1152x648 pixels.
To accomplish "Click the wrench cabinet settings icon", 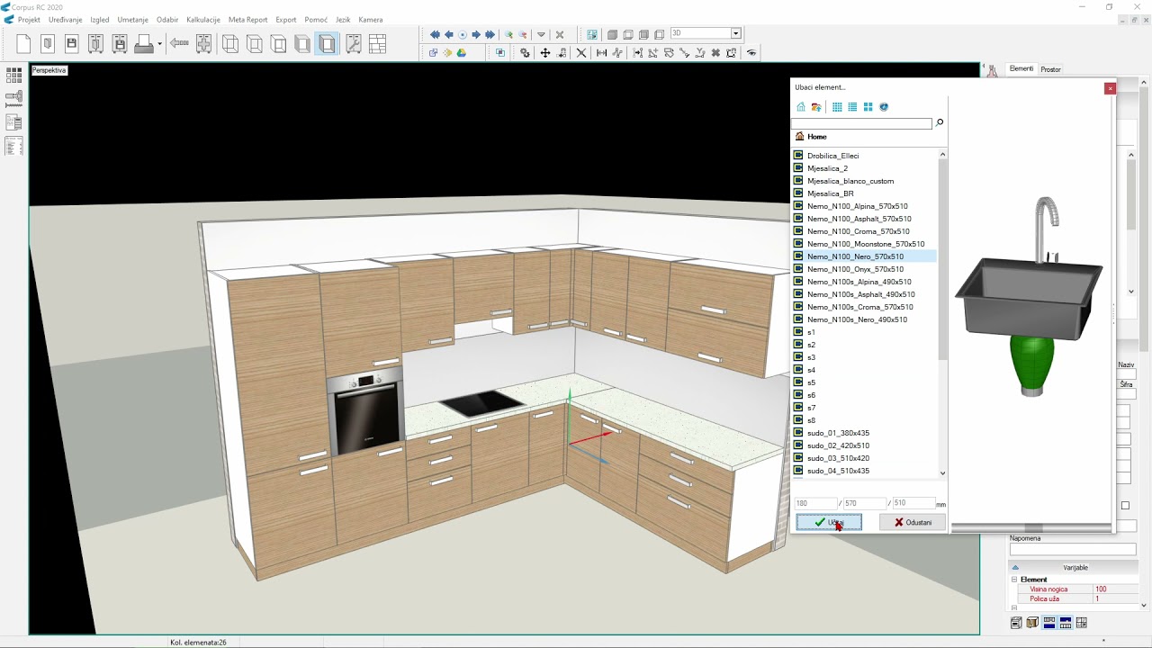I will [353, 43].
